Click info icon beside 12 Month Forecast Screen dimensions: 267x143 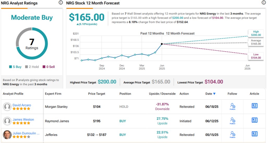click(x=263, y=2)
